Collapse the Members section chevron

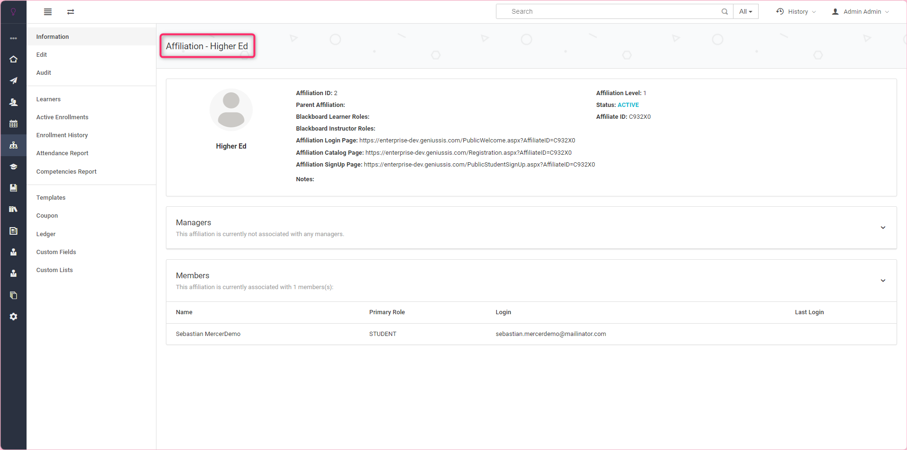tap(883, 281)
